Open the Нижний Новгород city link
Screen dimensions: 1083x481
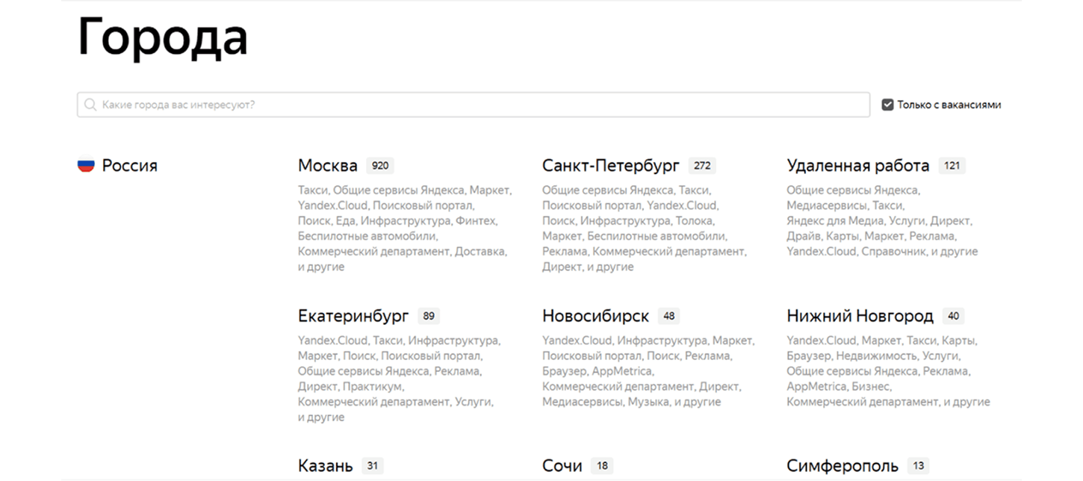pos(860,316)
